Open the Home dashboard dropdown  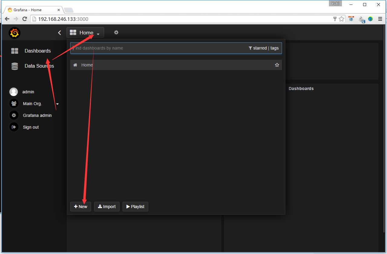pos(85,33)
